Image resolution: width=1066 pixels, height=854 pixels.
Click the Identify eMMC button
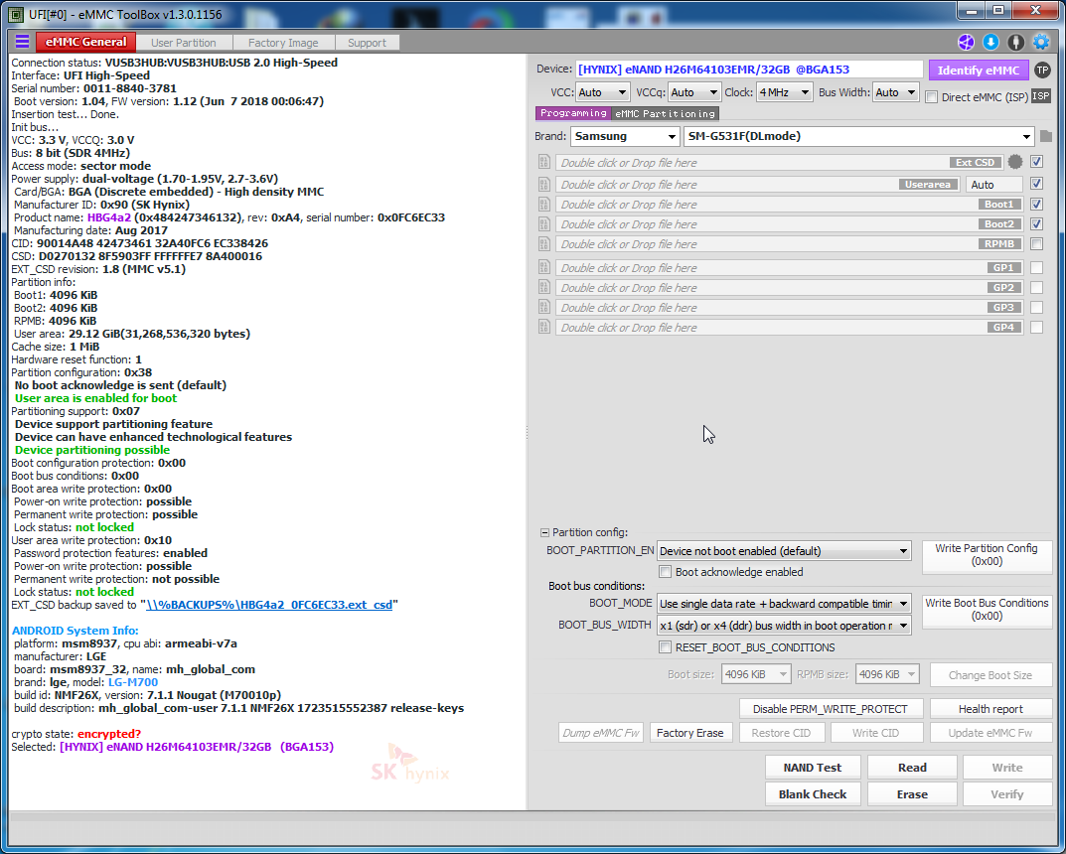(979, 70)
